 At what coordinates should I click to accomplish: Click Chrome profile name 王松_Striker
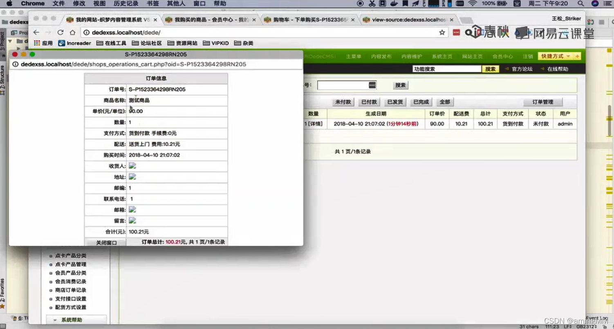[566, 18]
